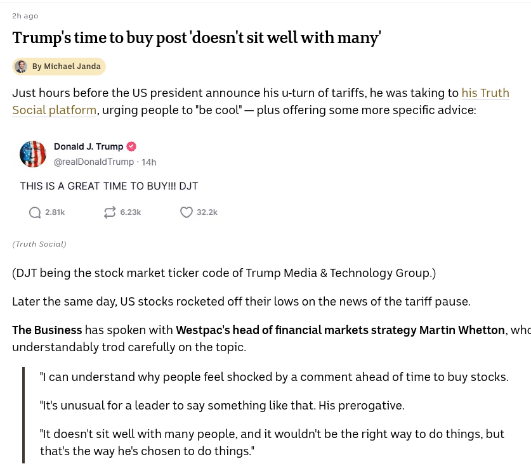Click the @realDonaldTrump handle
The width and height of the screenshot is (531, 471).
[x=94, y=162]
